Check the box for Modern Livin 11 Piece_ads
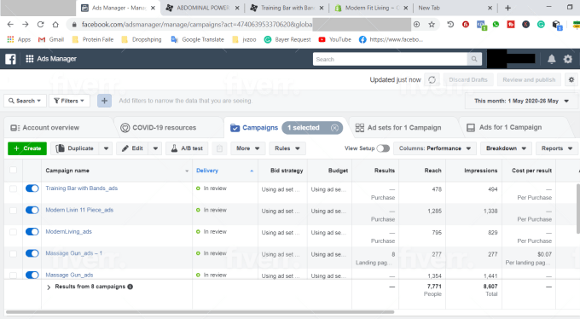Screen dimensions: 580x319 pos(14,210)
